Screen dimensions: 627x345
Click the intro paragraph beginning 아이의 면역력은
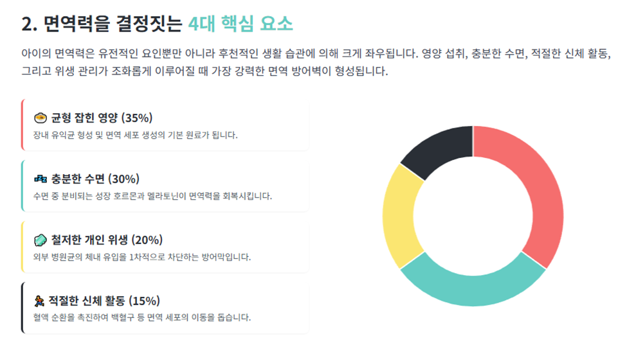point(316,62)
